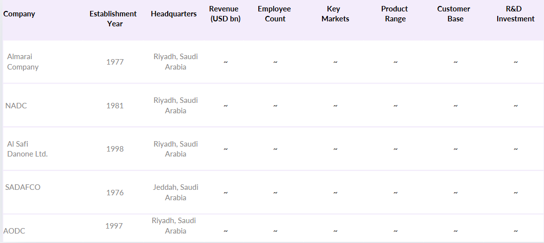
Task: Select the 1981 establishment year cell
Action: [115, 106]
